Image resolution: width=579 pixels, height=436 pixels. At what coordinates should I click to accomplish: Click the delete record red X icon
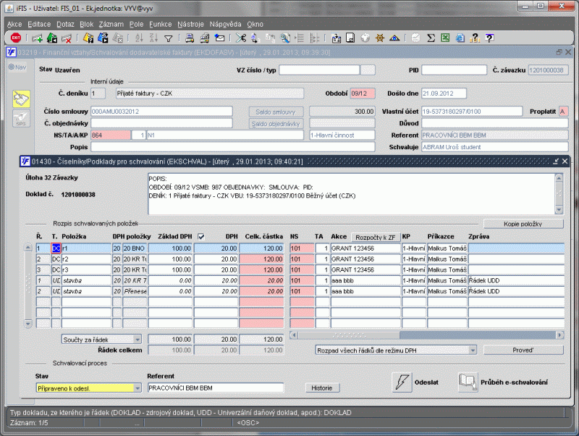point(67,38)
